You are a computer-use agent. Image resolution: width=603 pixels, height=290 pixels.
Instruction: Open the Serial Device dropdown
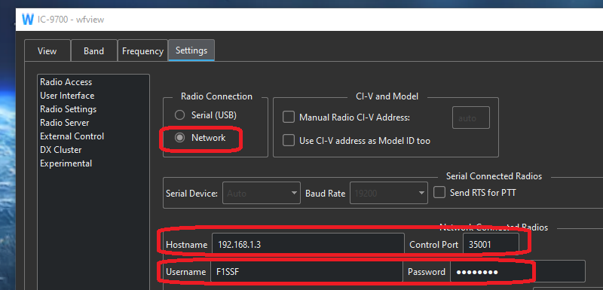point(262,193)
